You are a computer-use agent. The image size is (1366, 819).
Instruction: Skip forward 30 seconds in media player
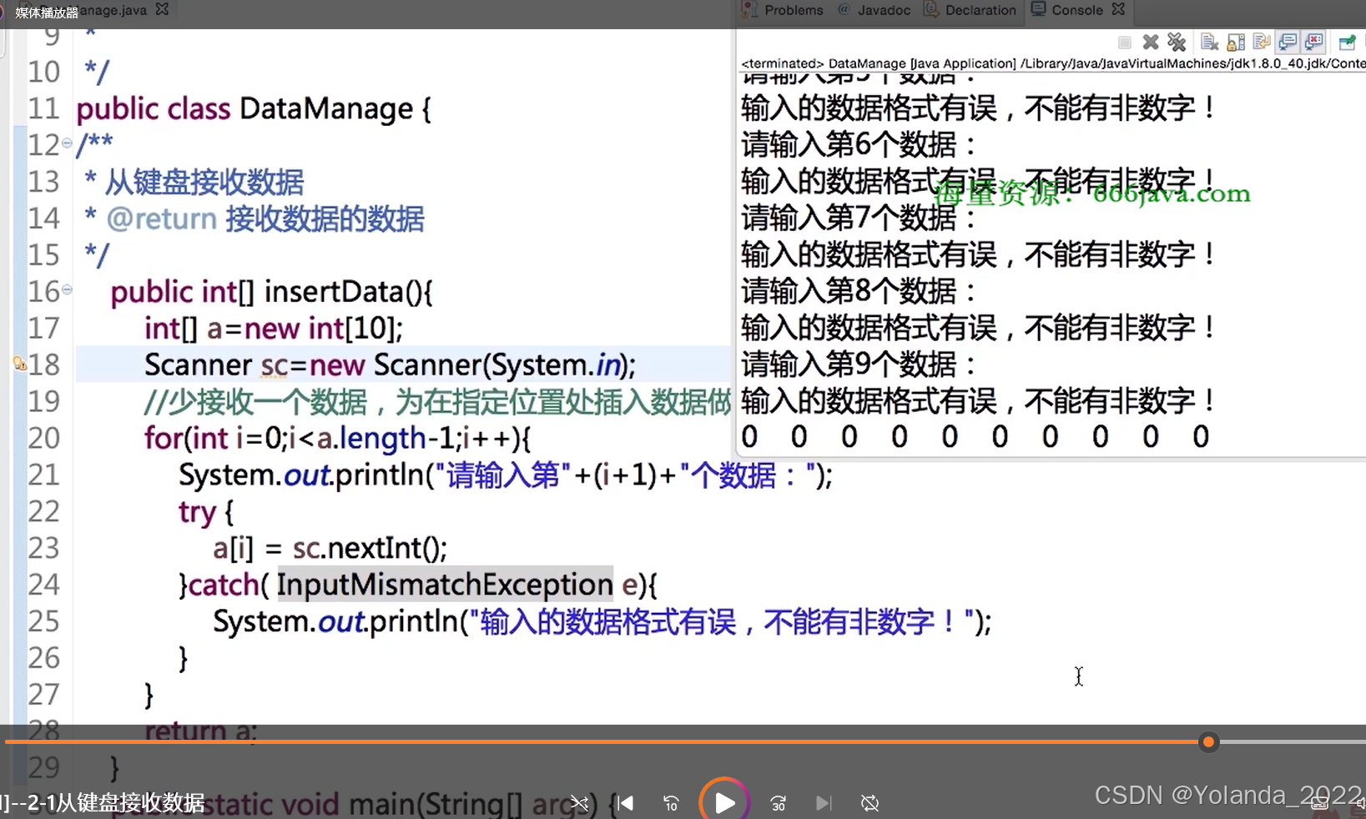[x=778, y=803]
